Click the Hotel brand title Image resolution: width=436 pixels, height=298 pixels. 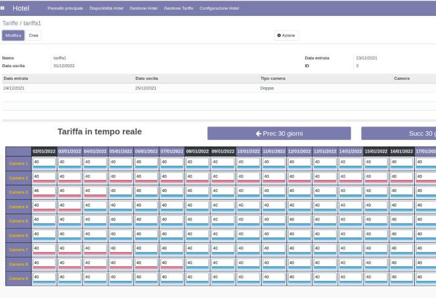tap(21, 8)
